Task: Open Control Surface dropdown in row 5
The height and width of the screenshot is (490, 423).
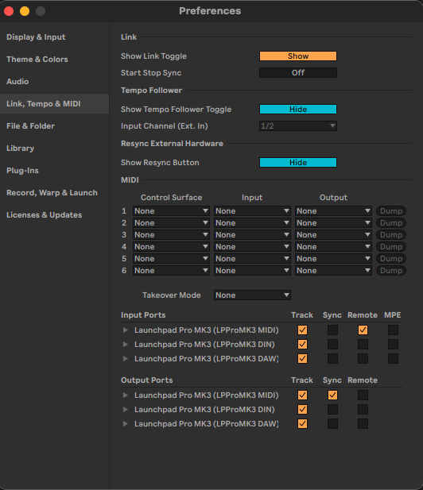Action: pyautogui.click(x=171, y=258)
